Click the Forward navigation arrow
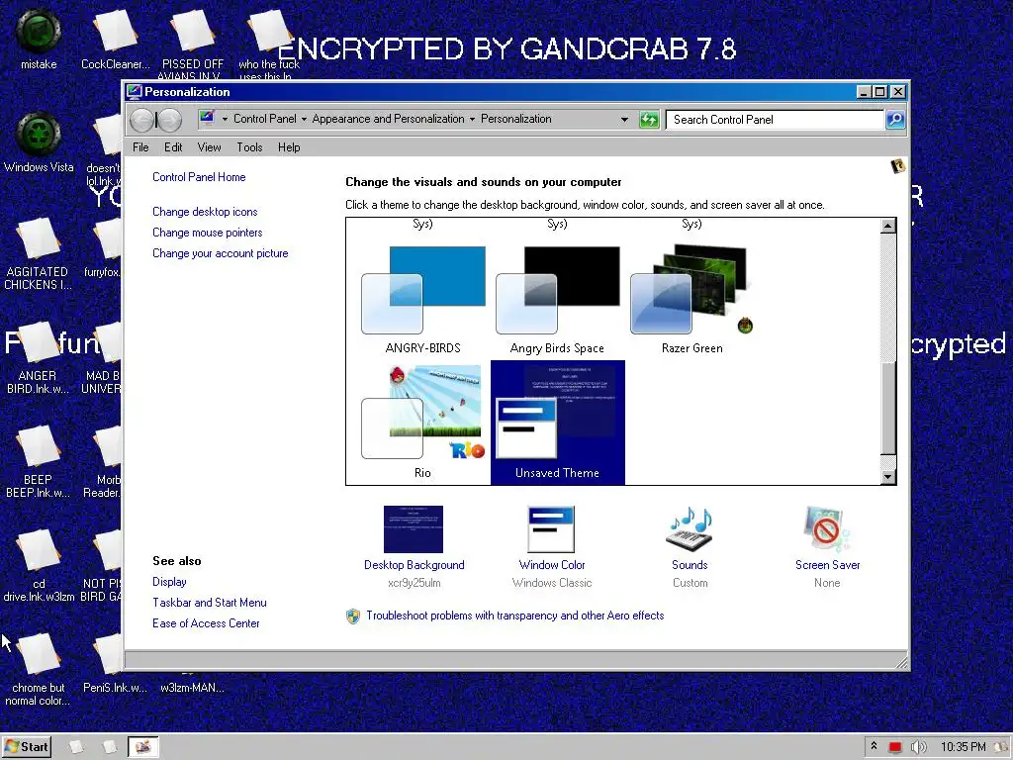1013x760 pixels. coord(169,120)
